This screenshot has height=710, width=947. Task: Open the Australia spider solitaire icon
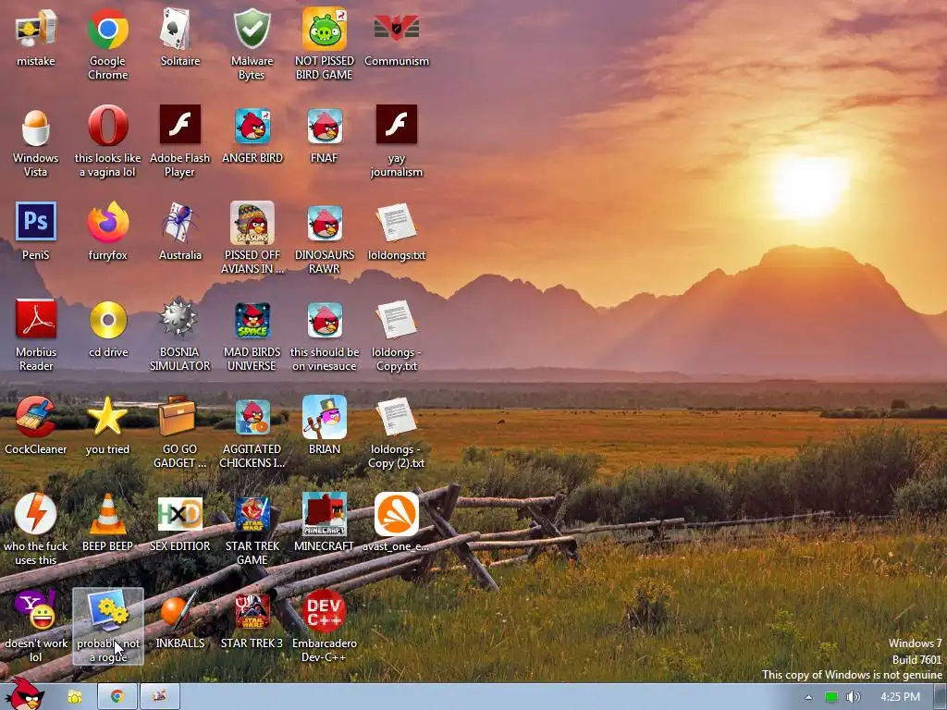pos(180,222)
